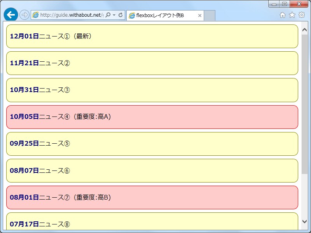Click the news item 11月21日ニュース②
311x233 pixels.
[x=152, y=63]
